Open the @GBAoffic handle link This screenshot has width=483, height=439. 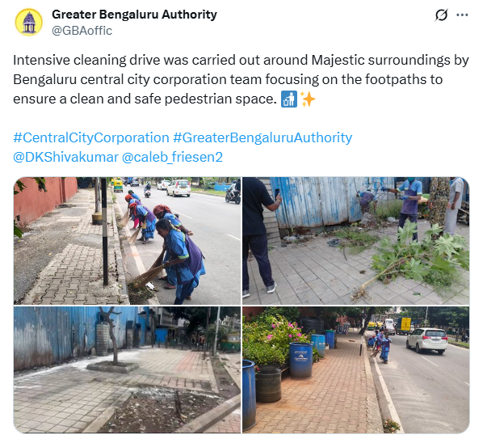82,31
